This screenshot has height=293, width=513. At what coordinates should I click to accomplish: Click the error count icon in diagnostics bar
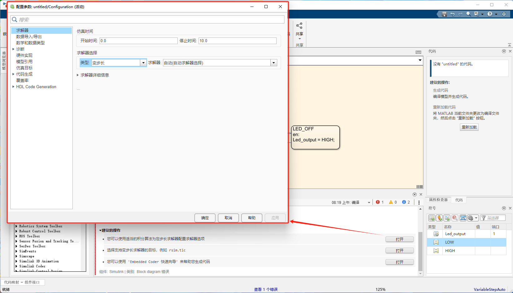pos(378,202)
